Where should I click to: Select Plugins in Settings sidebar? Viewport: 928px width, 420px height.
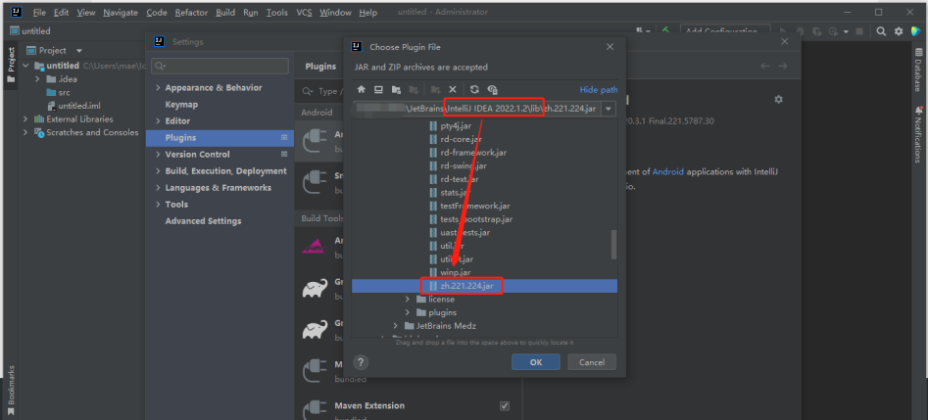(220, 138)
